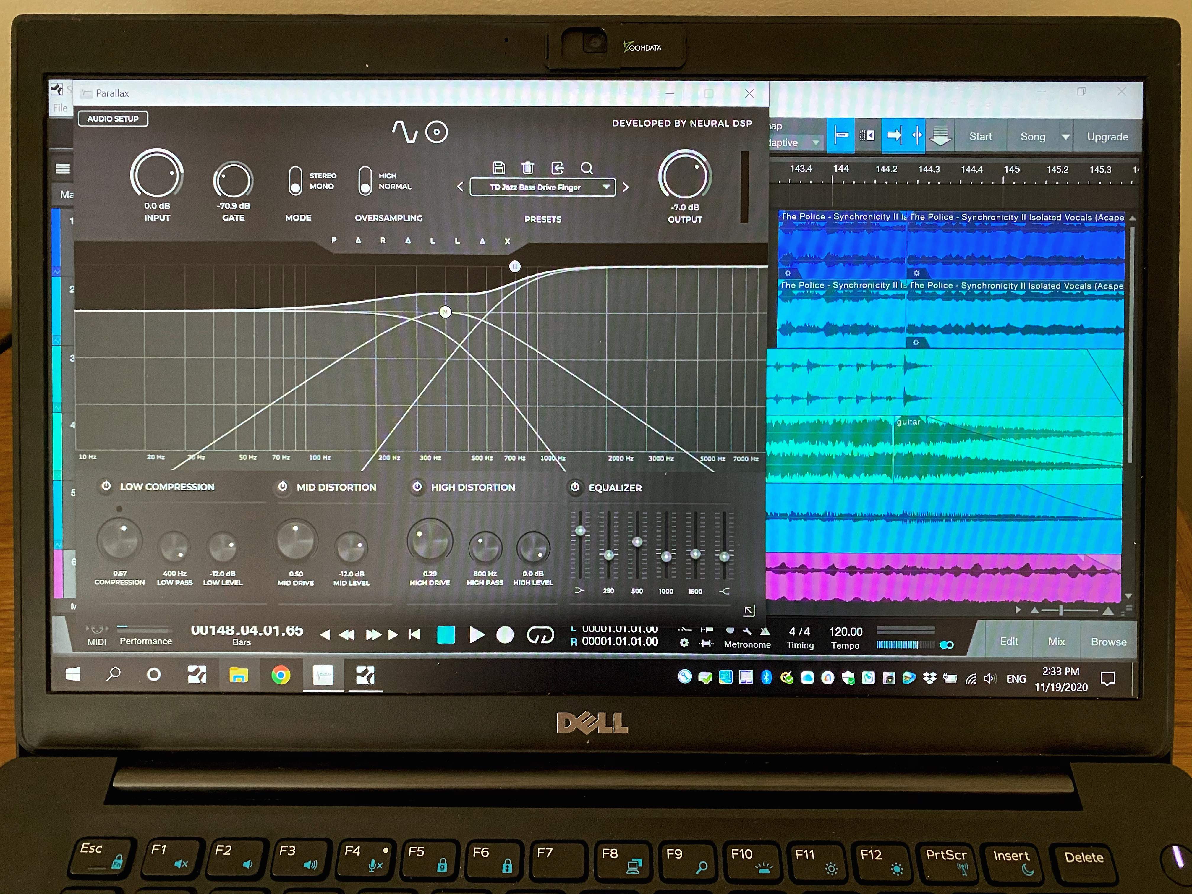1192x894 pixels.
Task: Stop playback in Studio One transport
Action: 446,635
